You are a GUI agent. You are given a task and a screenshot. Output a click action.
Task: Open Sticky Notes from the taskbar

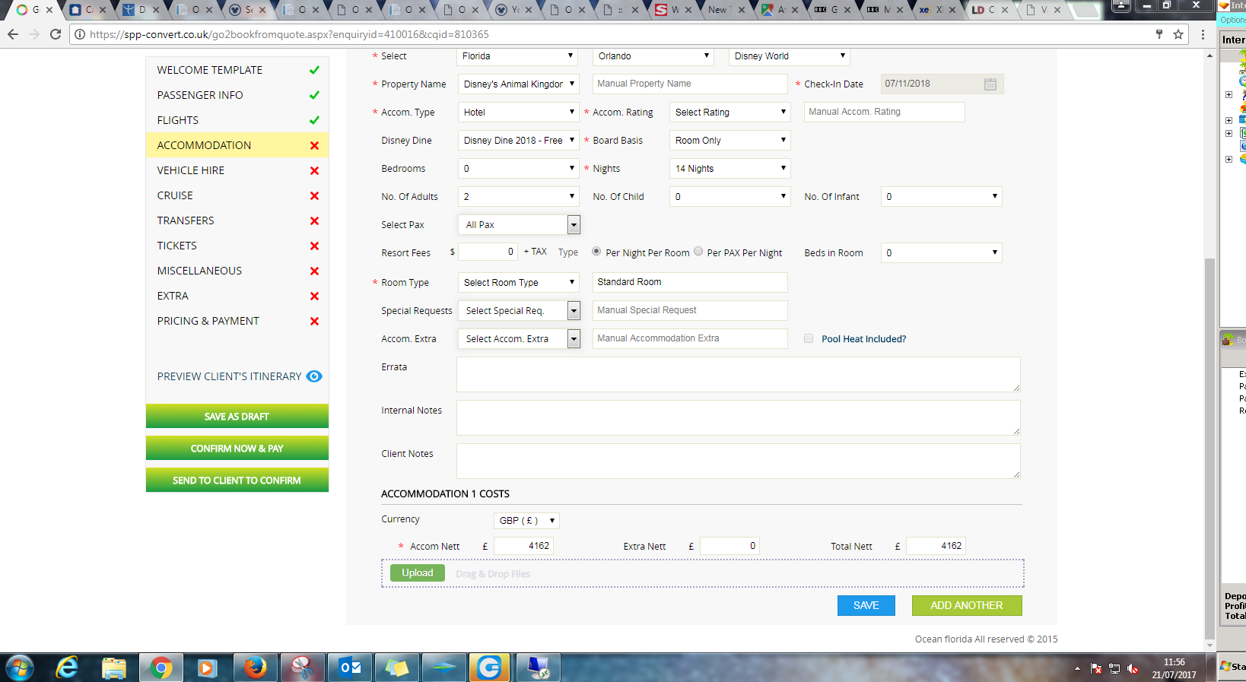[x=396, y=668]
